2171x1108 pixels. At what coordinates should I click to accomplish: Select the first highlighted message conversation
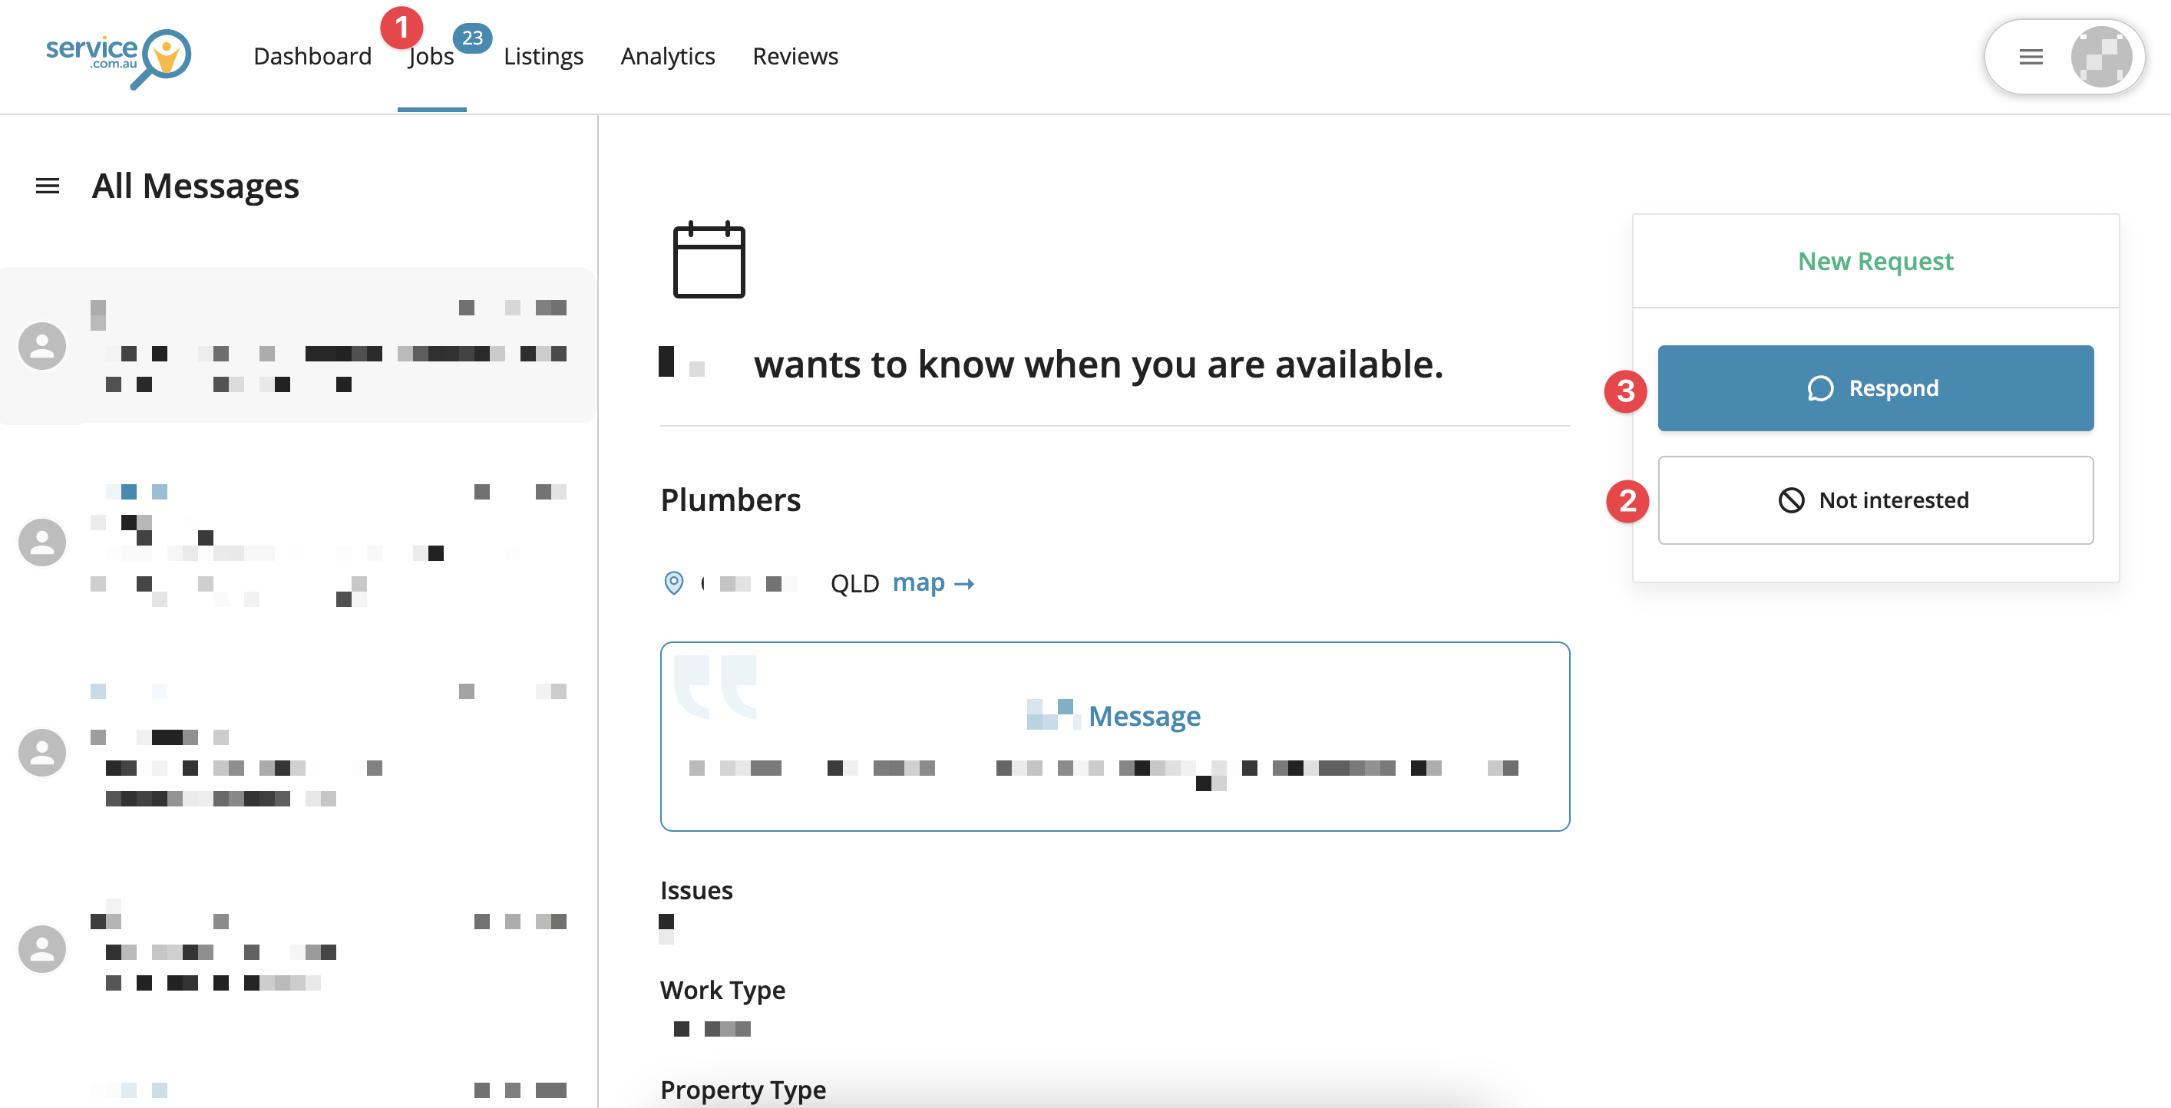click(x=299, y=345)
